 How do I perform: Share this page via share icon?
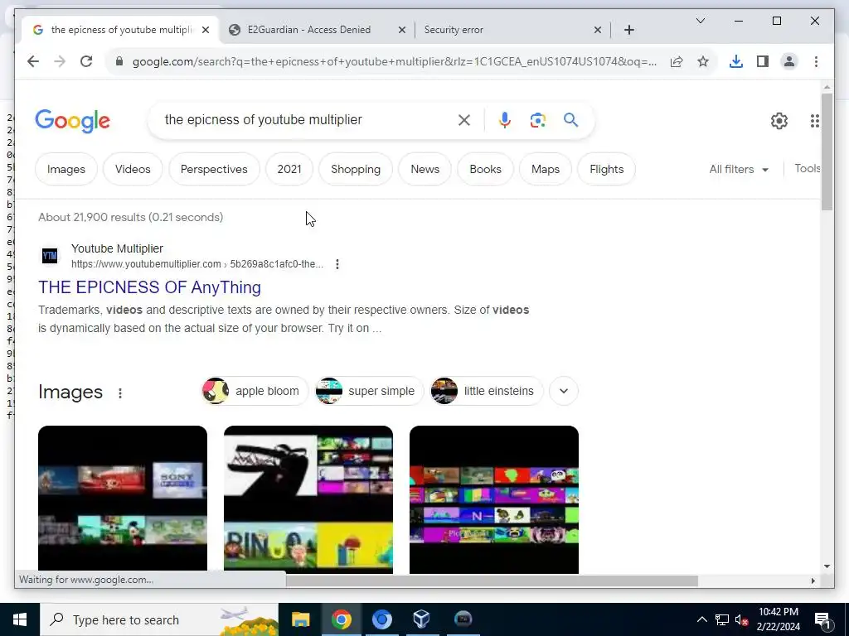[677, 61]
